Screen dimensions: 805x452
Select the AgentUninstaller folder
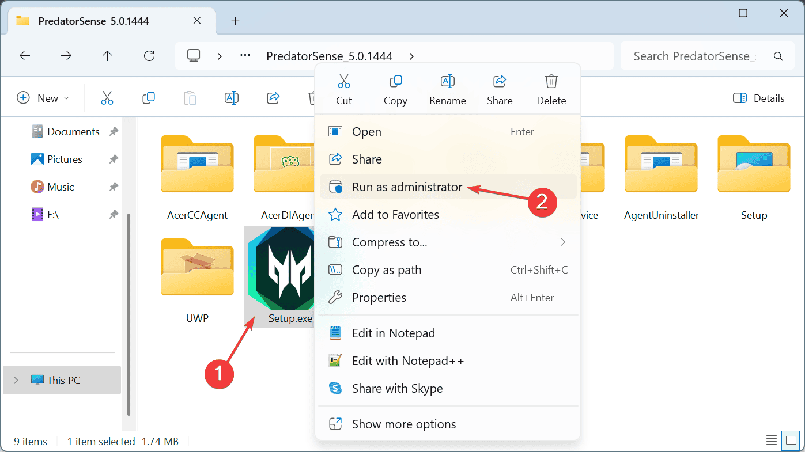click(662, 178)
